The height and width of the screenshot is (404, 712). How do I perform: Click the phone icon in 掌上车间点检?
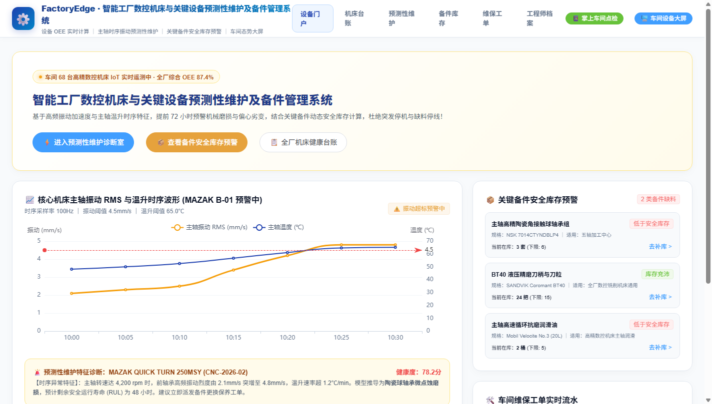575,18
